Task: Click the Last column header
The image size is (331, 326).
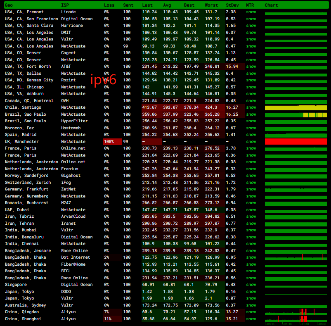Action: 147,5
